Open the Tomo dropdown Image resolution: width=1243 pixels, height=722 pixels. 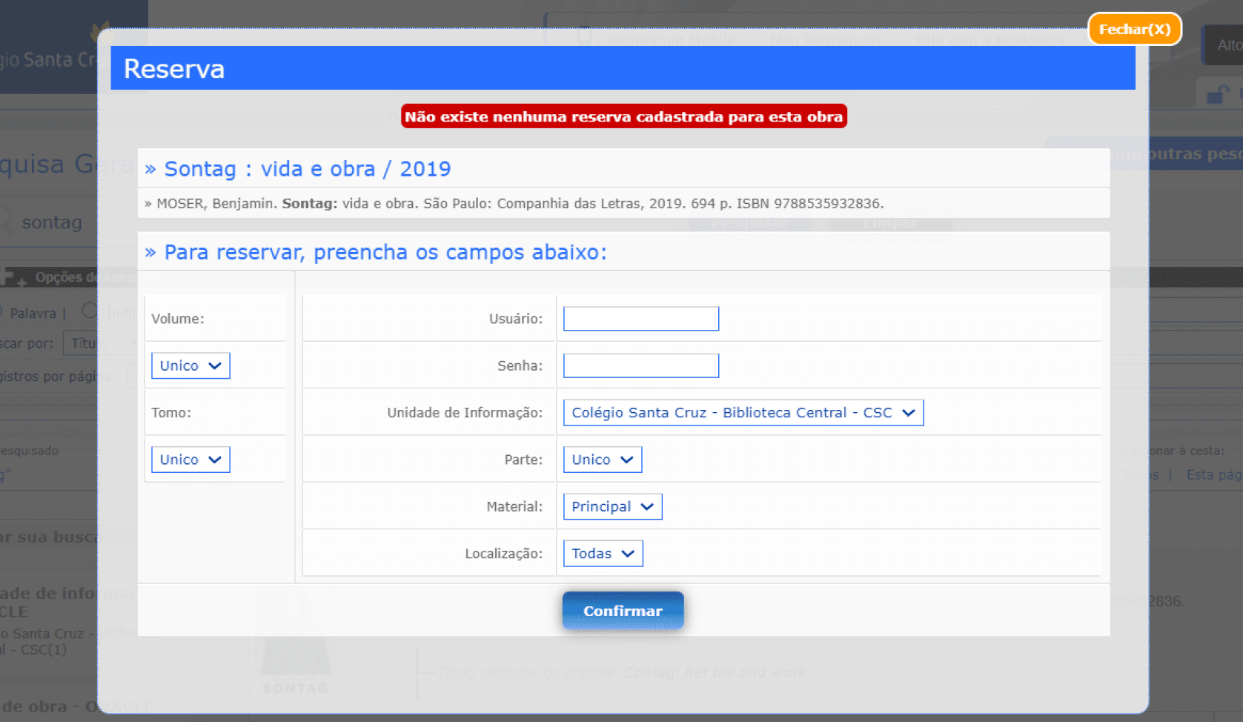tap(190, 460)
